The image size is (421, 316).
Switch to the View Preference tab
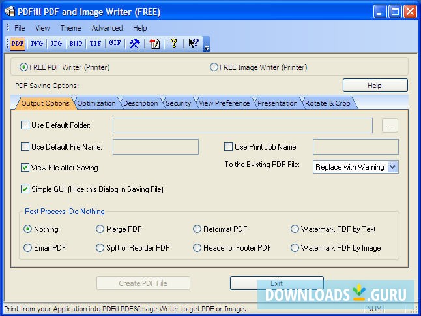[x=224, y=103]
